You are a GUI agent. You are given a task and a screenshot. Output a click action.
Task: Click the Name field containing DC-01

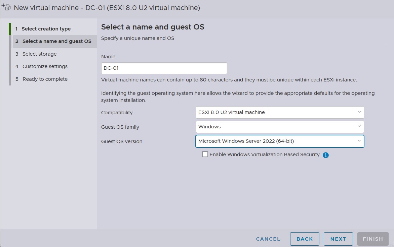tap(164, 68)
